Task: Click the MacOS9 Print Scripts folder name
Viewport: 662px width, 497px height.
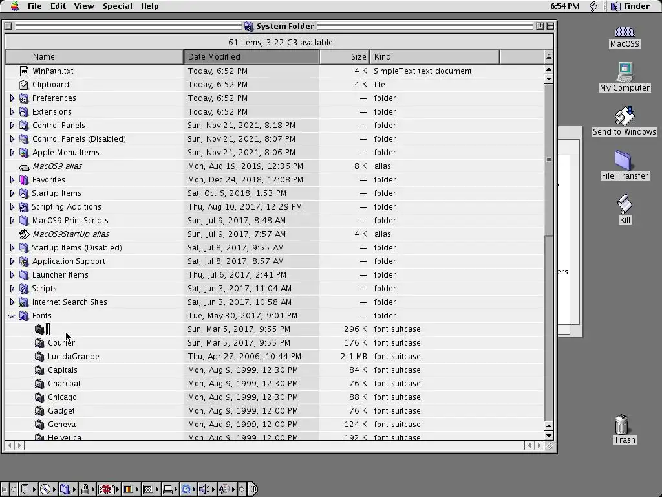Action: coord(70,221)
